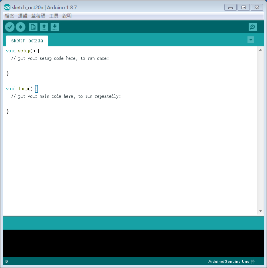Click the Arduino logo in title bar

pyautogui.click(x=7, y=7)
